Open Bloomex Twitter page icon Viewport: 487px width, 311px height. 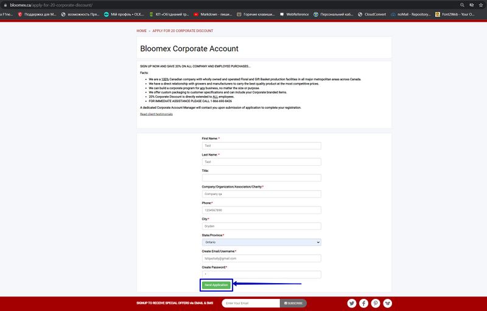point(352,303)
